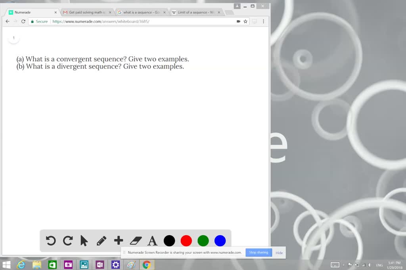Click the plus icon to add content
Screen dimensions: 406x270
[x=118, y=240]
